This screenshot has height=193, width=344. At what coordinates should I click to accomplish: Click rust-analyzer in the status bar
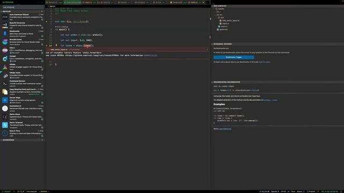[32, 191]
